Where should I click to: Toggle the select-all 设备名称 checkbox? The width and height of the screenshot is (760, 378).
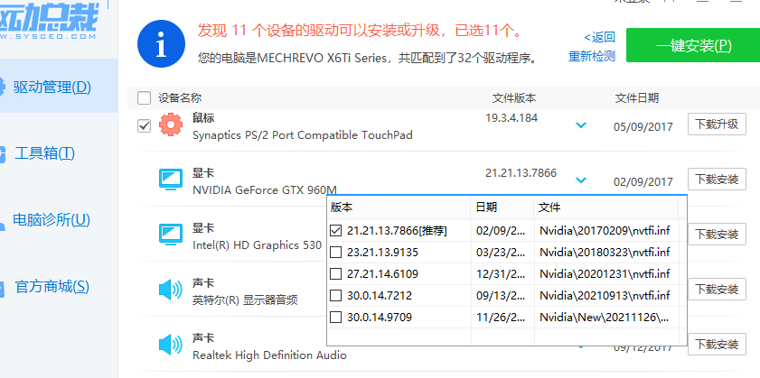pos(145,97)
